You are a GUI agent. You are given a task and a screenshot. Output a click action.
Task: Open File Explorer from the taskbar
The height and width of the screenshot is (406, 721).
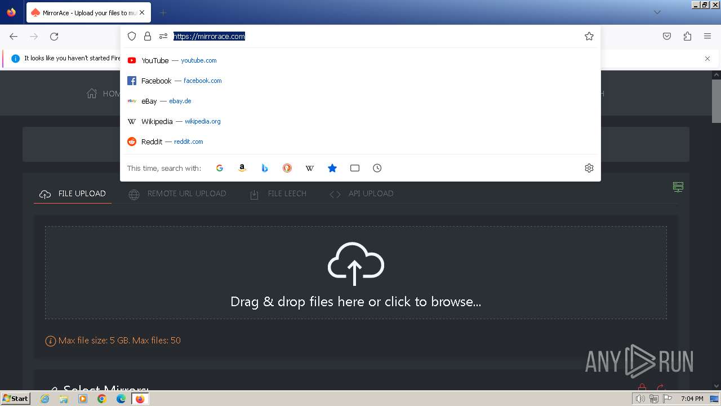64,399
